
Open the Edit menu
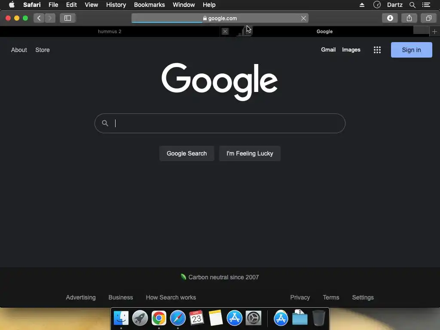click(71, 5)
